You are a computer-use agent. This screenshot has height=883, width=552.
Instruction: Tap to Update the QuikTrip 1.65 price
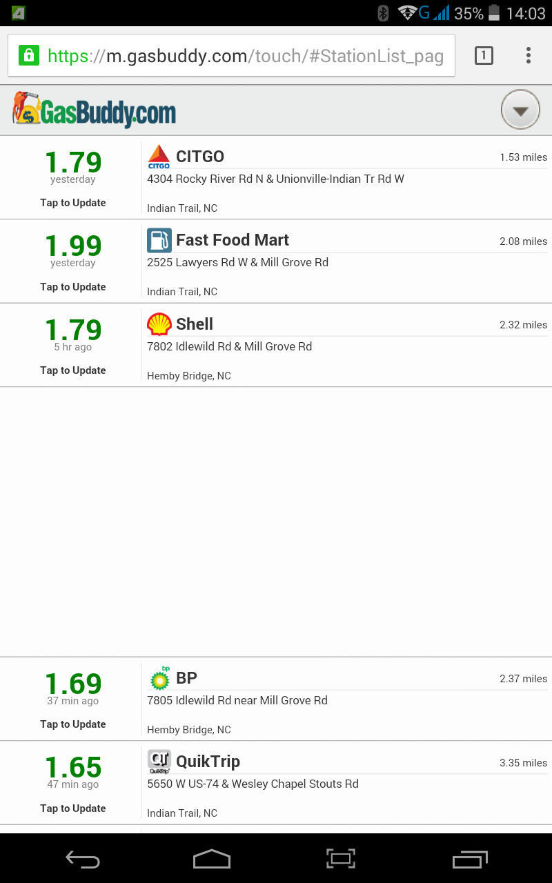tap(73, 808)
